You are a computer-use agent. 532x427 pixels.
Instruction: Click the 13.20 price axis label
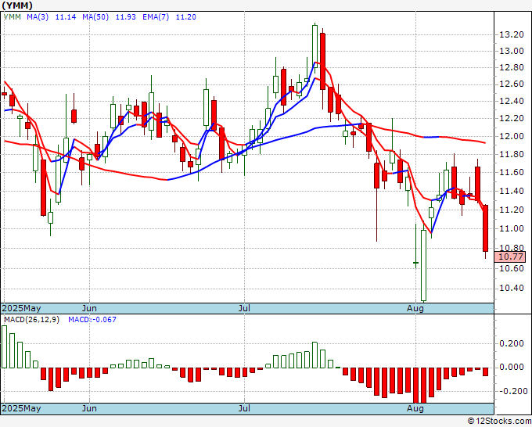(512, 34)
